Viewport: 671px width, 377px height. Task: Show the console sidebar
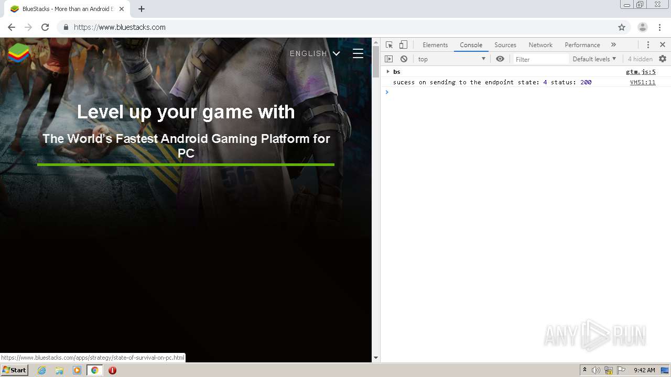388,59
